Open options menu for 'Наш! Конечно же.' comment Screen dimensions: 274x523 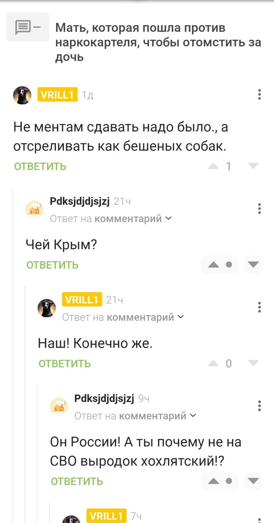259,307
